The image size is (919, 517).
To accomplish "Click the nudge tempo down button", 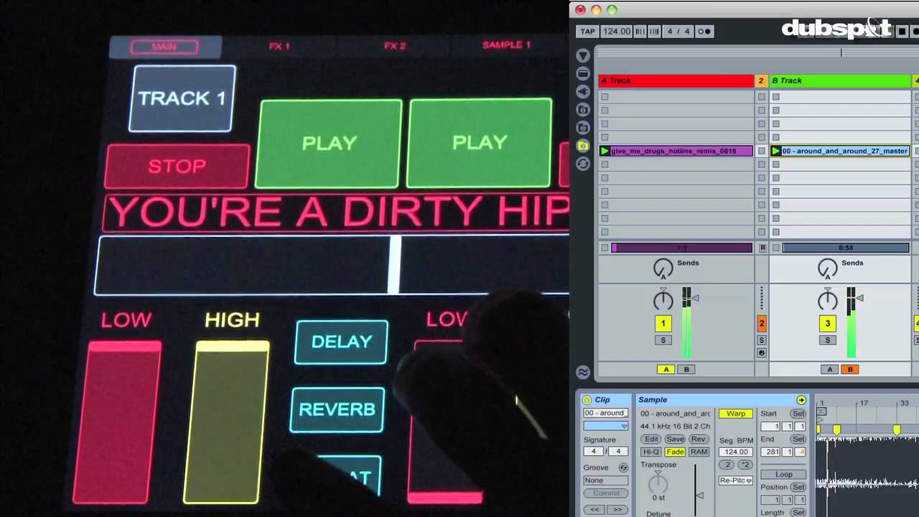I will pyautogui.click(x=640, y=32).
